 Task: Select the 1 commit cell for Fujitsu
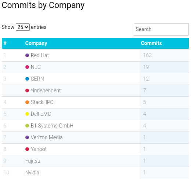(164, 161)
